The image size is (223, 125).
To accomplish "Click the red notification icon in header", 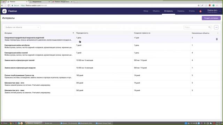I will tap(200, 11).
